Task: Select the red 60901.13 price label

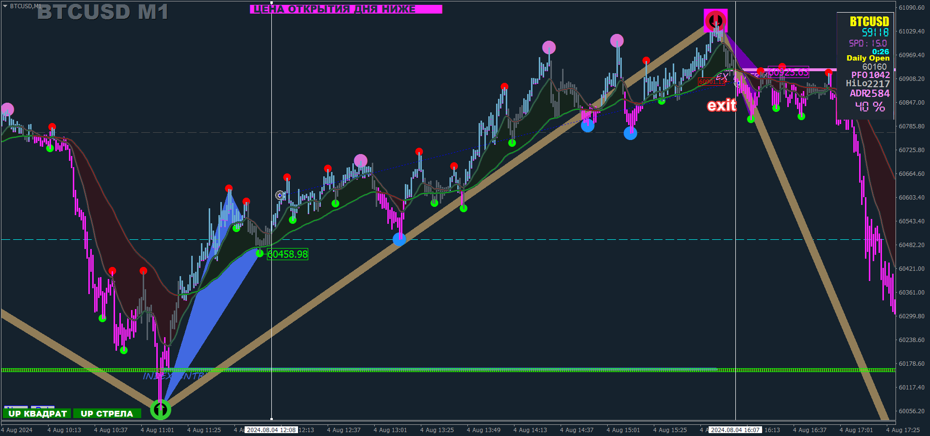Action: (x=711, y=82)
